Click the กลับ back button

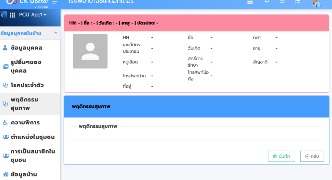[312, 156]
